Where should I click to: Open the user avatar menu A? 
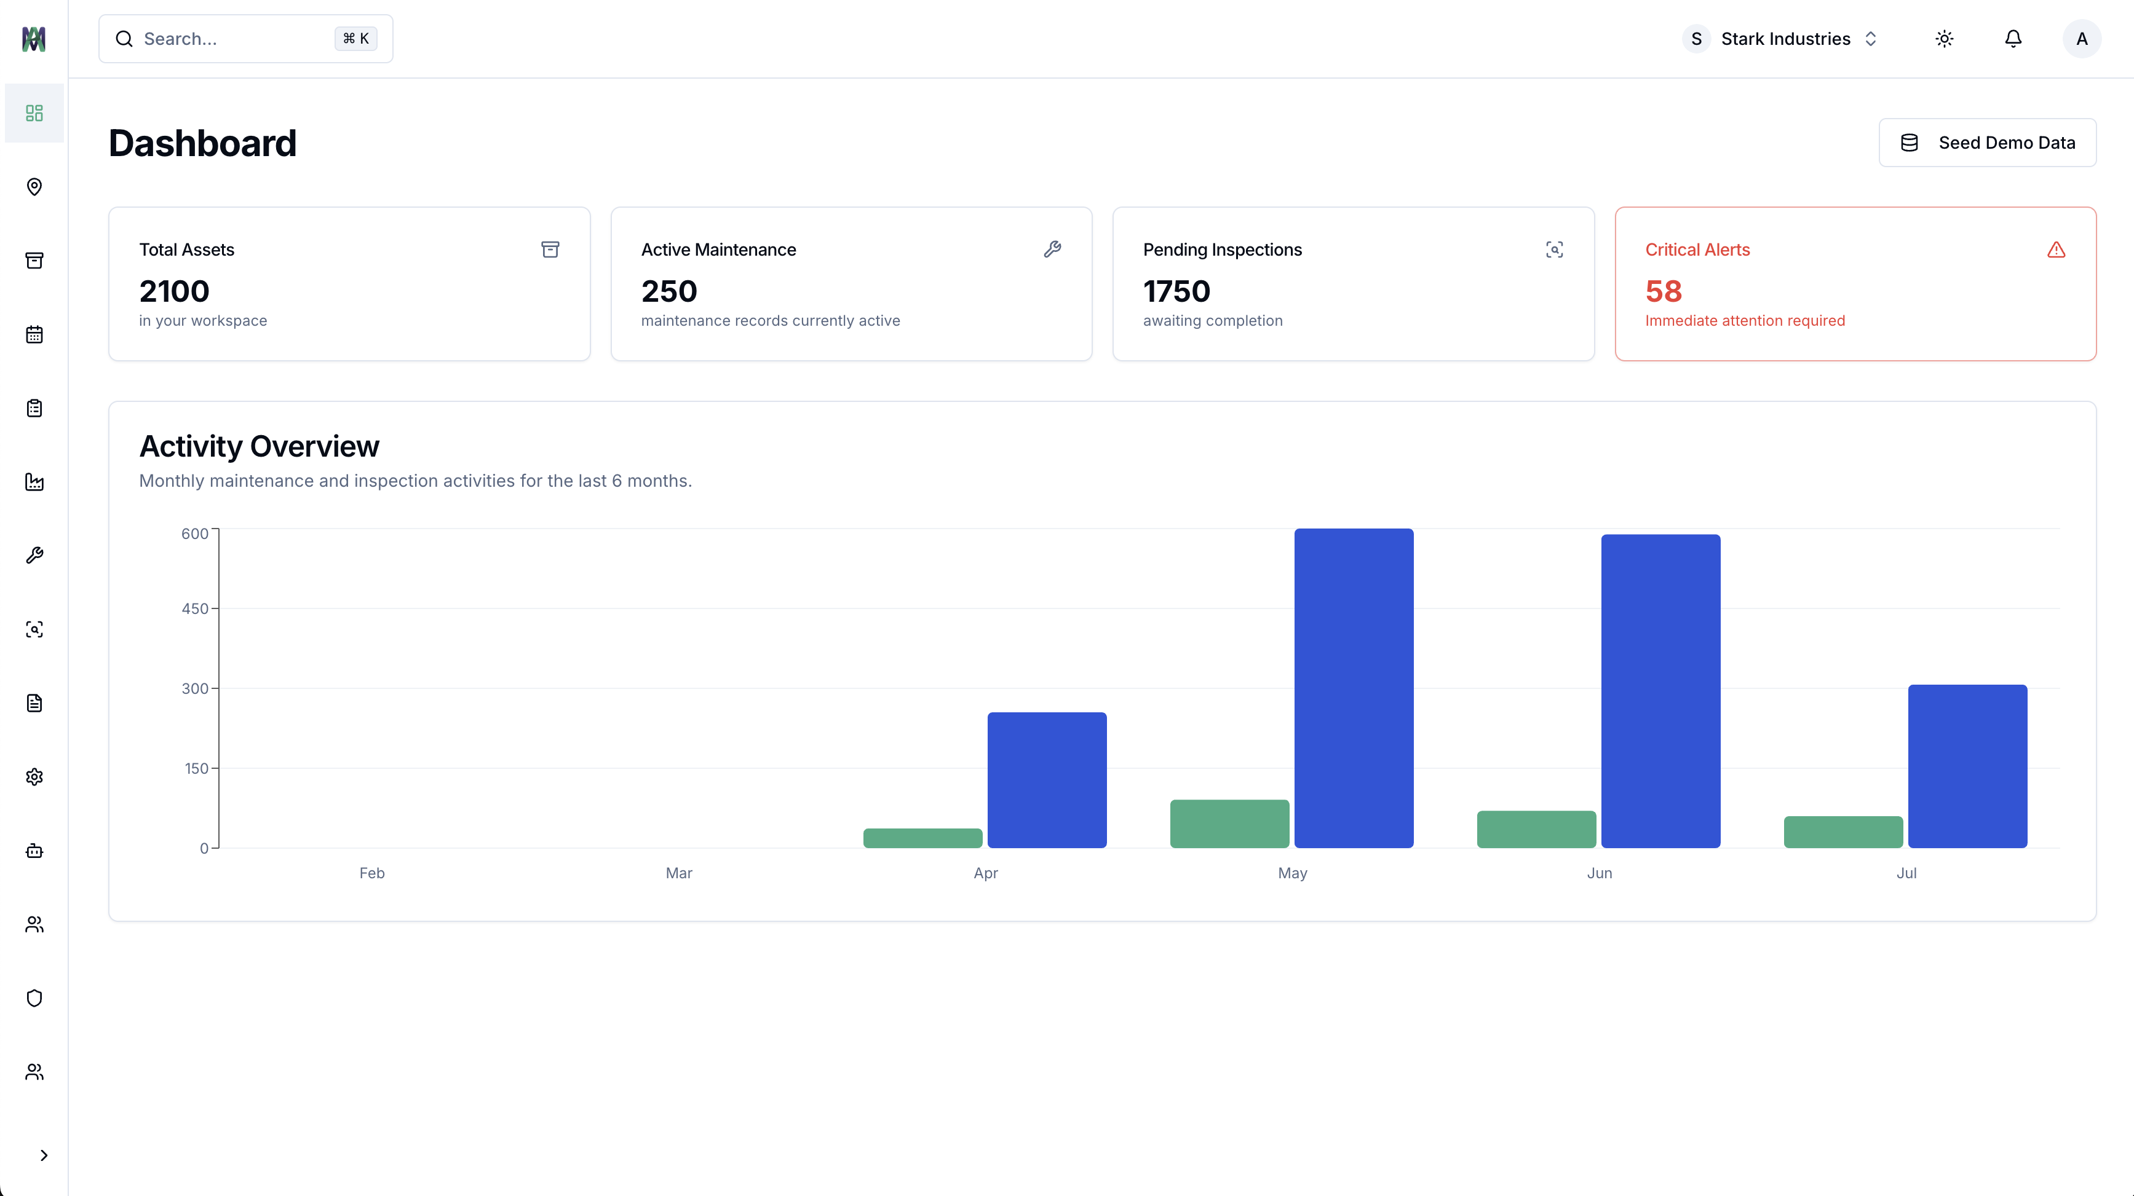(2081, 39)
